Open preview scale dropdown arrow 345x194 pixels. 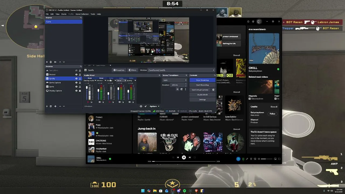pos(110,65)
